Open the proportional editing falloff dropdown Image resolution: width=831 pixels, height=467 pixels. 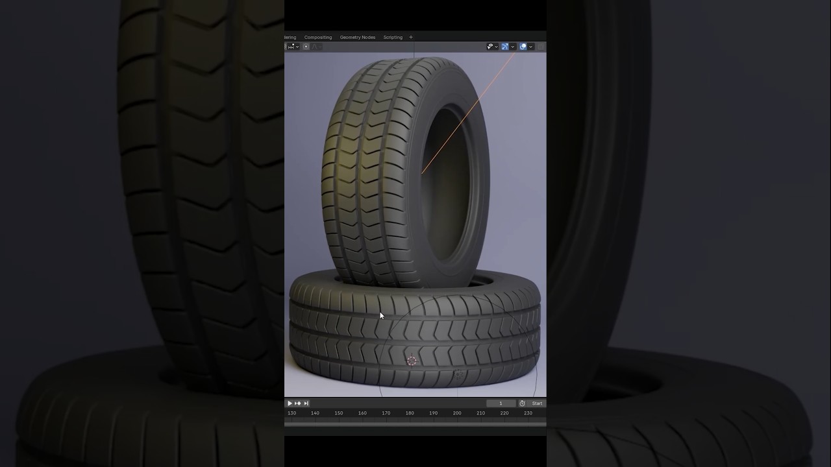[316, 46]
